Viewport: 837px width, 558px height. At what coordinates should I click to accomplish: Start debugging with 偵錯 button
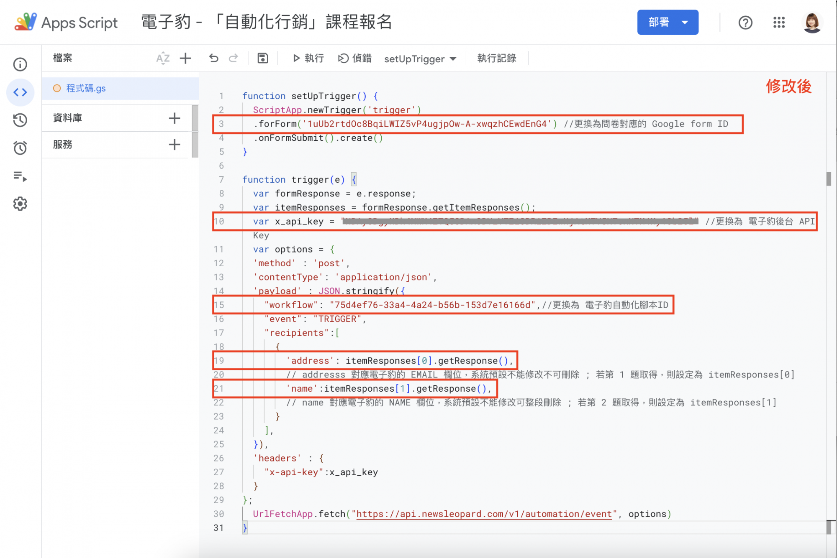355,58
